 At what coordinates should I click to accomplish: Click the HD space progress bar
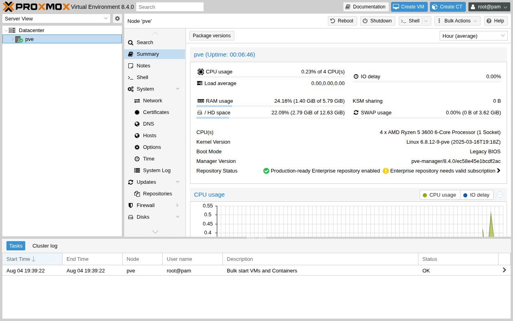tap(271, 118)
